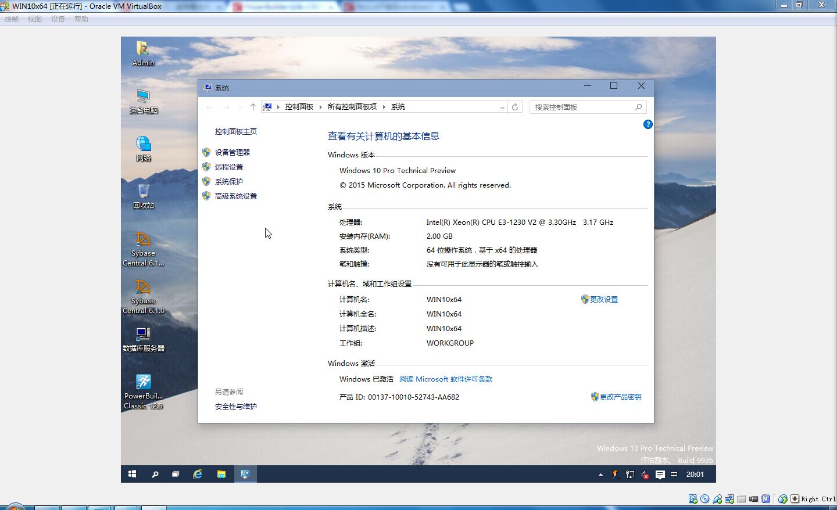Click VirtualBox hard disk activity indicator
Screen dimensions: 837x510
693,499
